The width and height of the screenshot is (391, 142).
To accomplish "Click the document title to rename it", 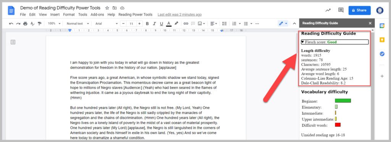I will coord(60,8).
